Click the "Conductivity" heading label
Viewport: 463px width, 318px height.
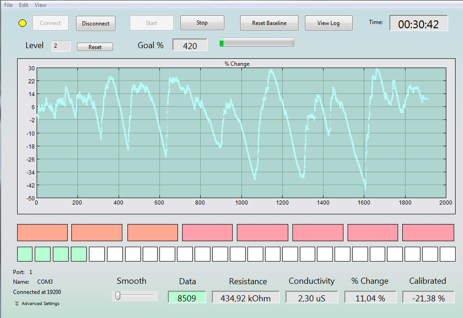click(311, 281)
